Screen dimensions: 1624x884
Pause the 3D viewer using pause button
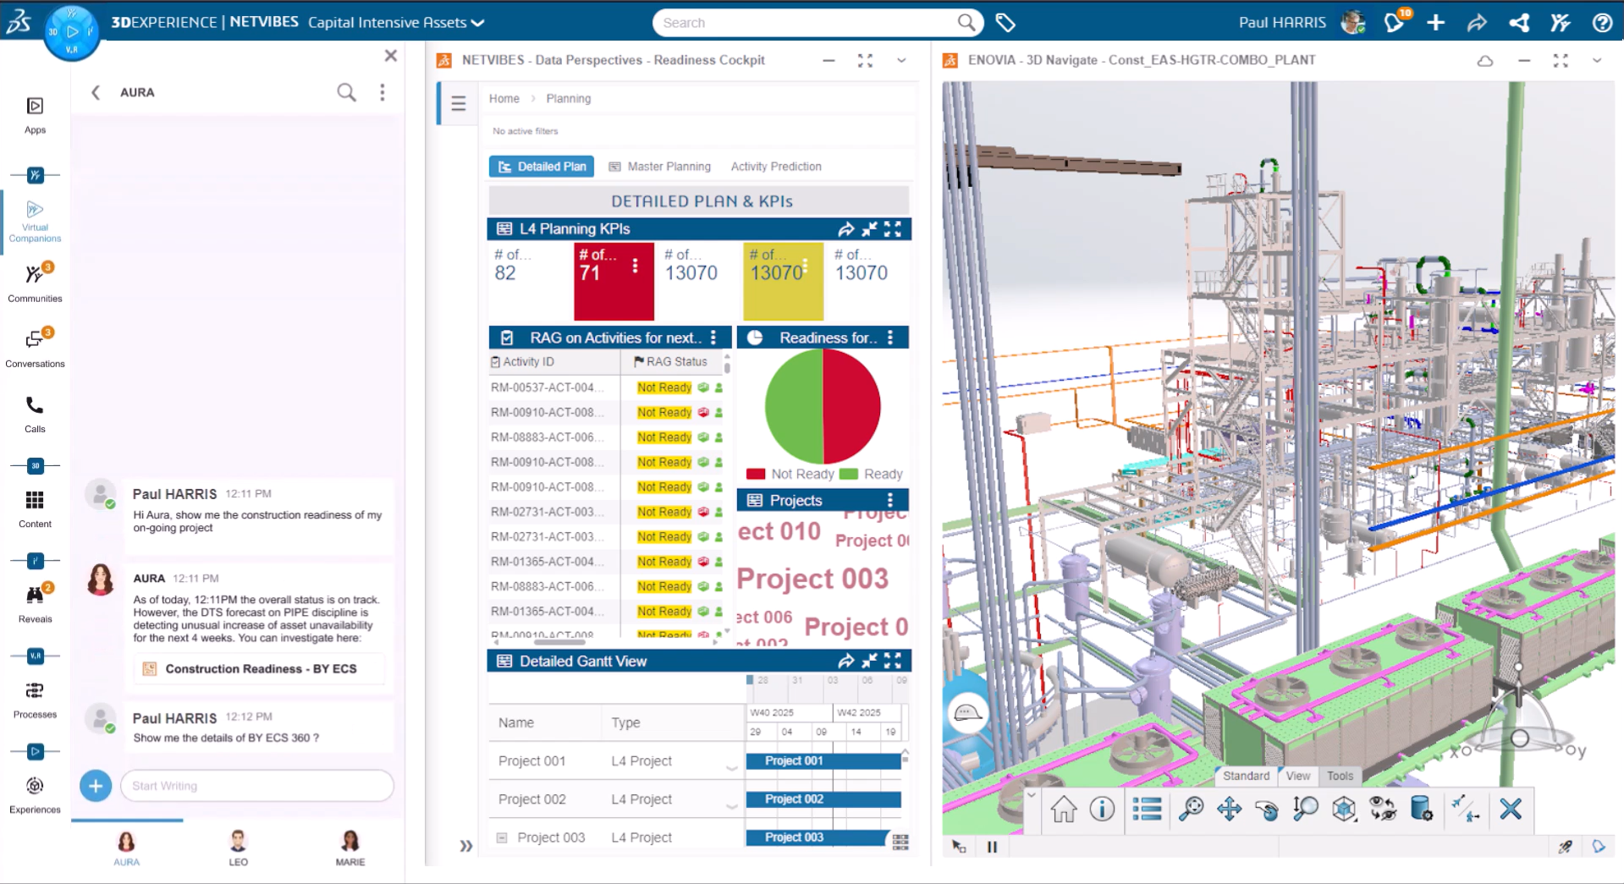(x=992, y=847)
